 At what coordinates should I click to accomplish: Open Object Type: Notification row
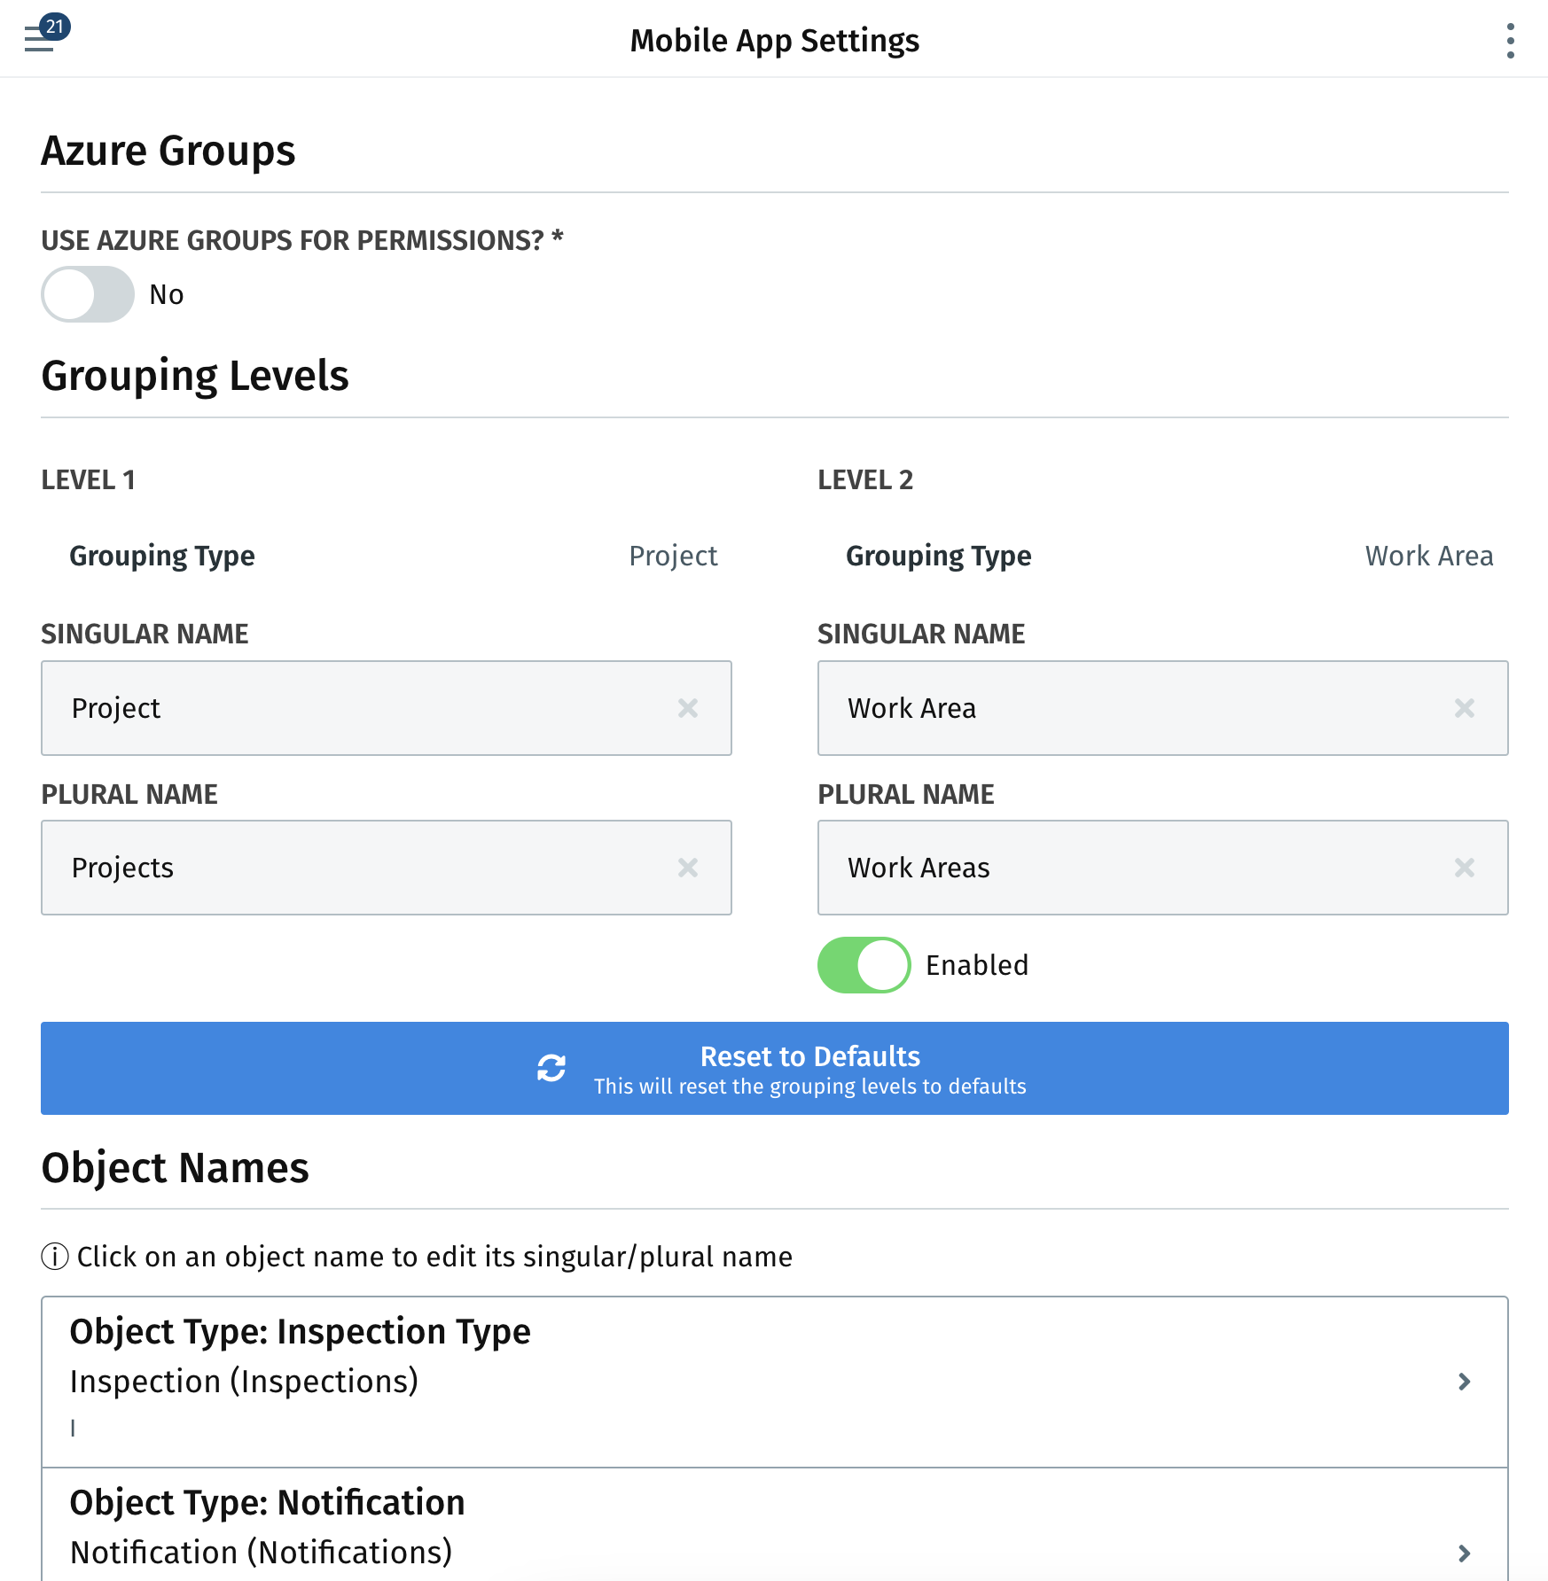click(x=775, y=1525)
